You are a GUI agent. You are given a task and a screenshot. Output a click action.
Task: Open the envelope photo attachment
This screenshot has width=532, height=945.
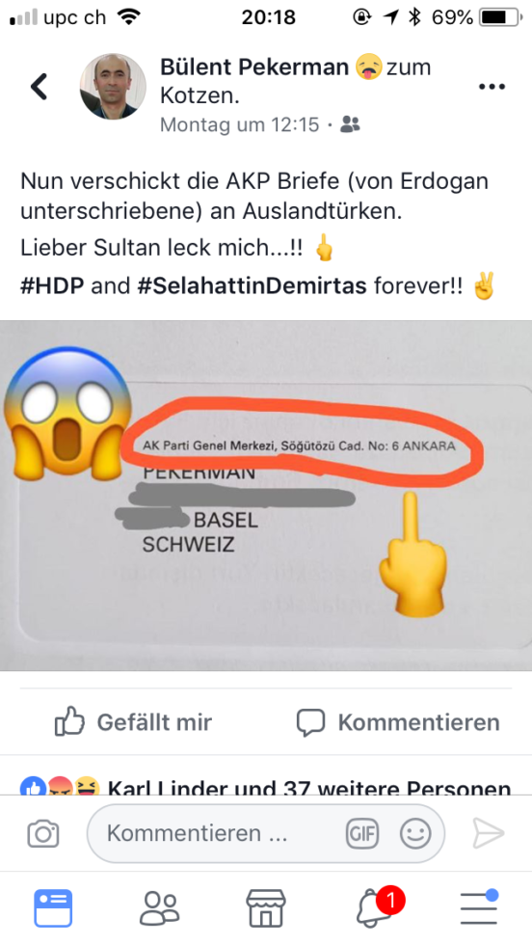tap(266, 496)
